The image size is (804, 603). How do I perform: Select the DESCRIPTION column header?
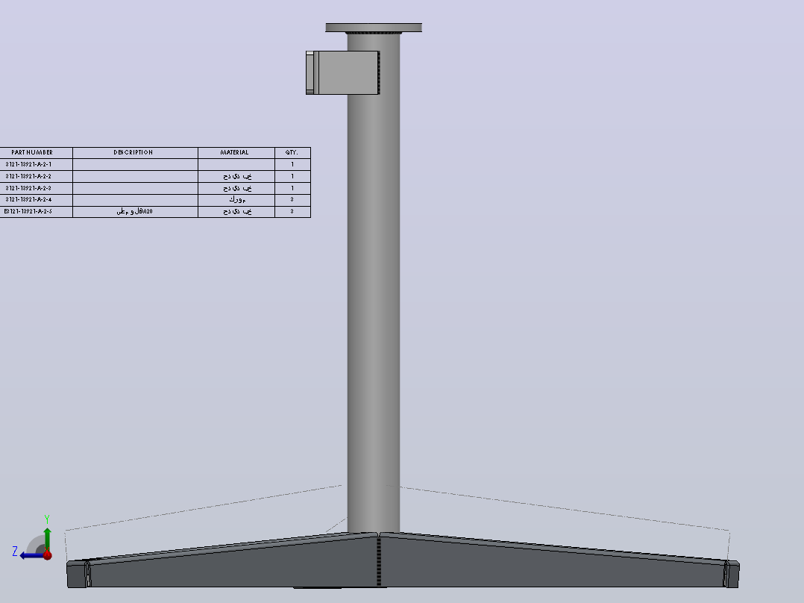click(136, 152)
